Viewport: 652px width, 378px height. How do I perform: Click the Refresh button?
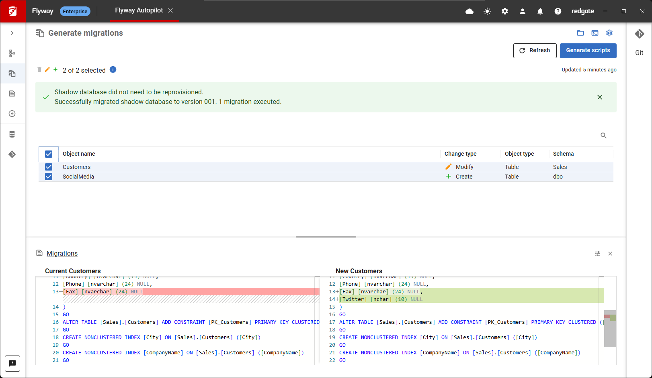[x=535, y=51]
